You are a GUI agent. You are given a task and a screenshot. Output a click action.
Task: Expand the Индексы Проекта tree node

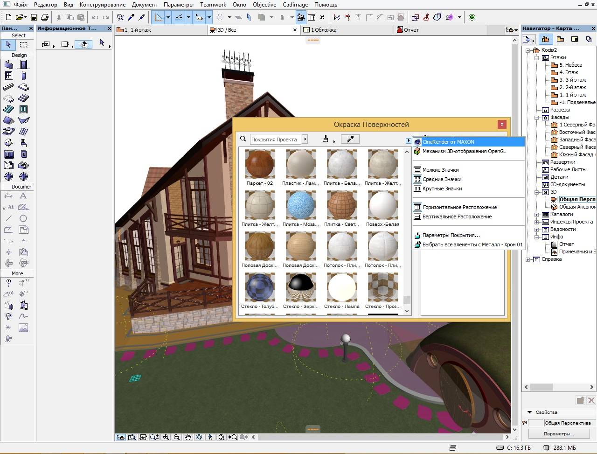(x=537, y=222)
